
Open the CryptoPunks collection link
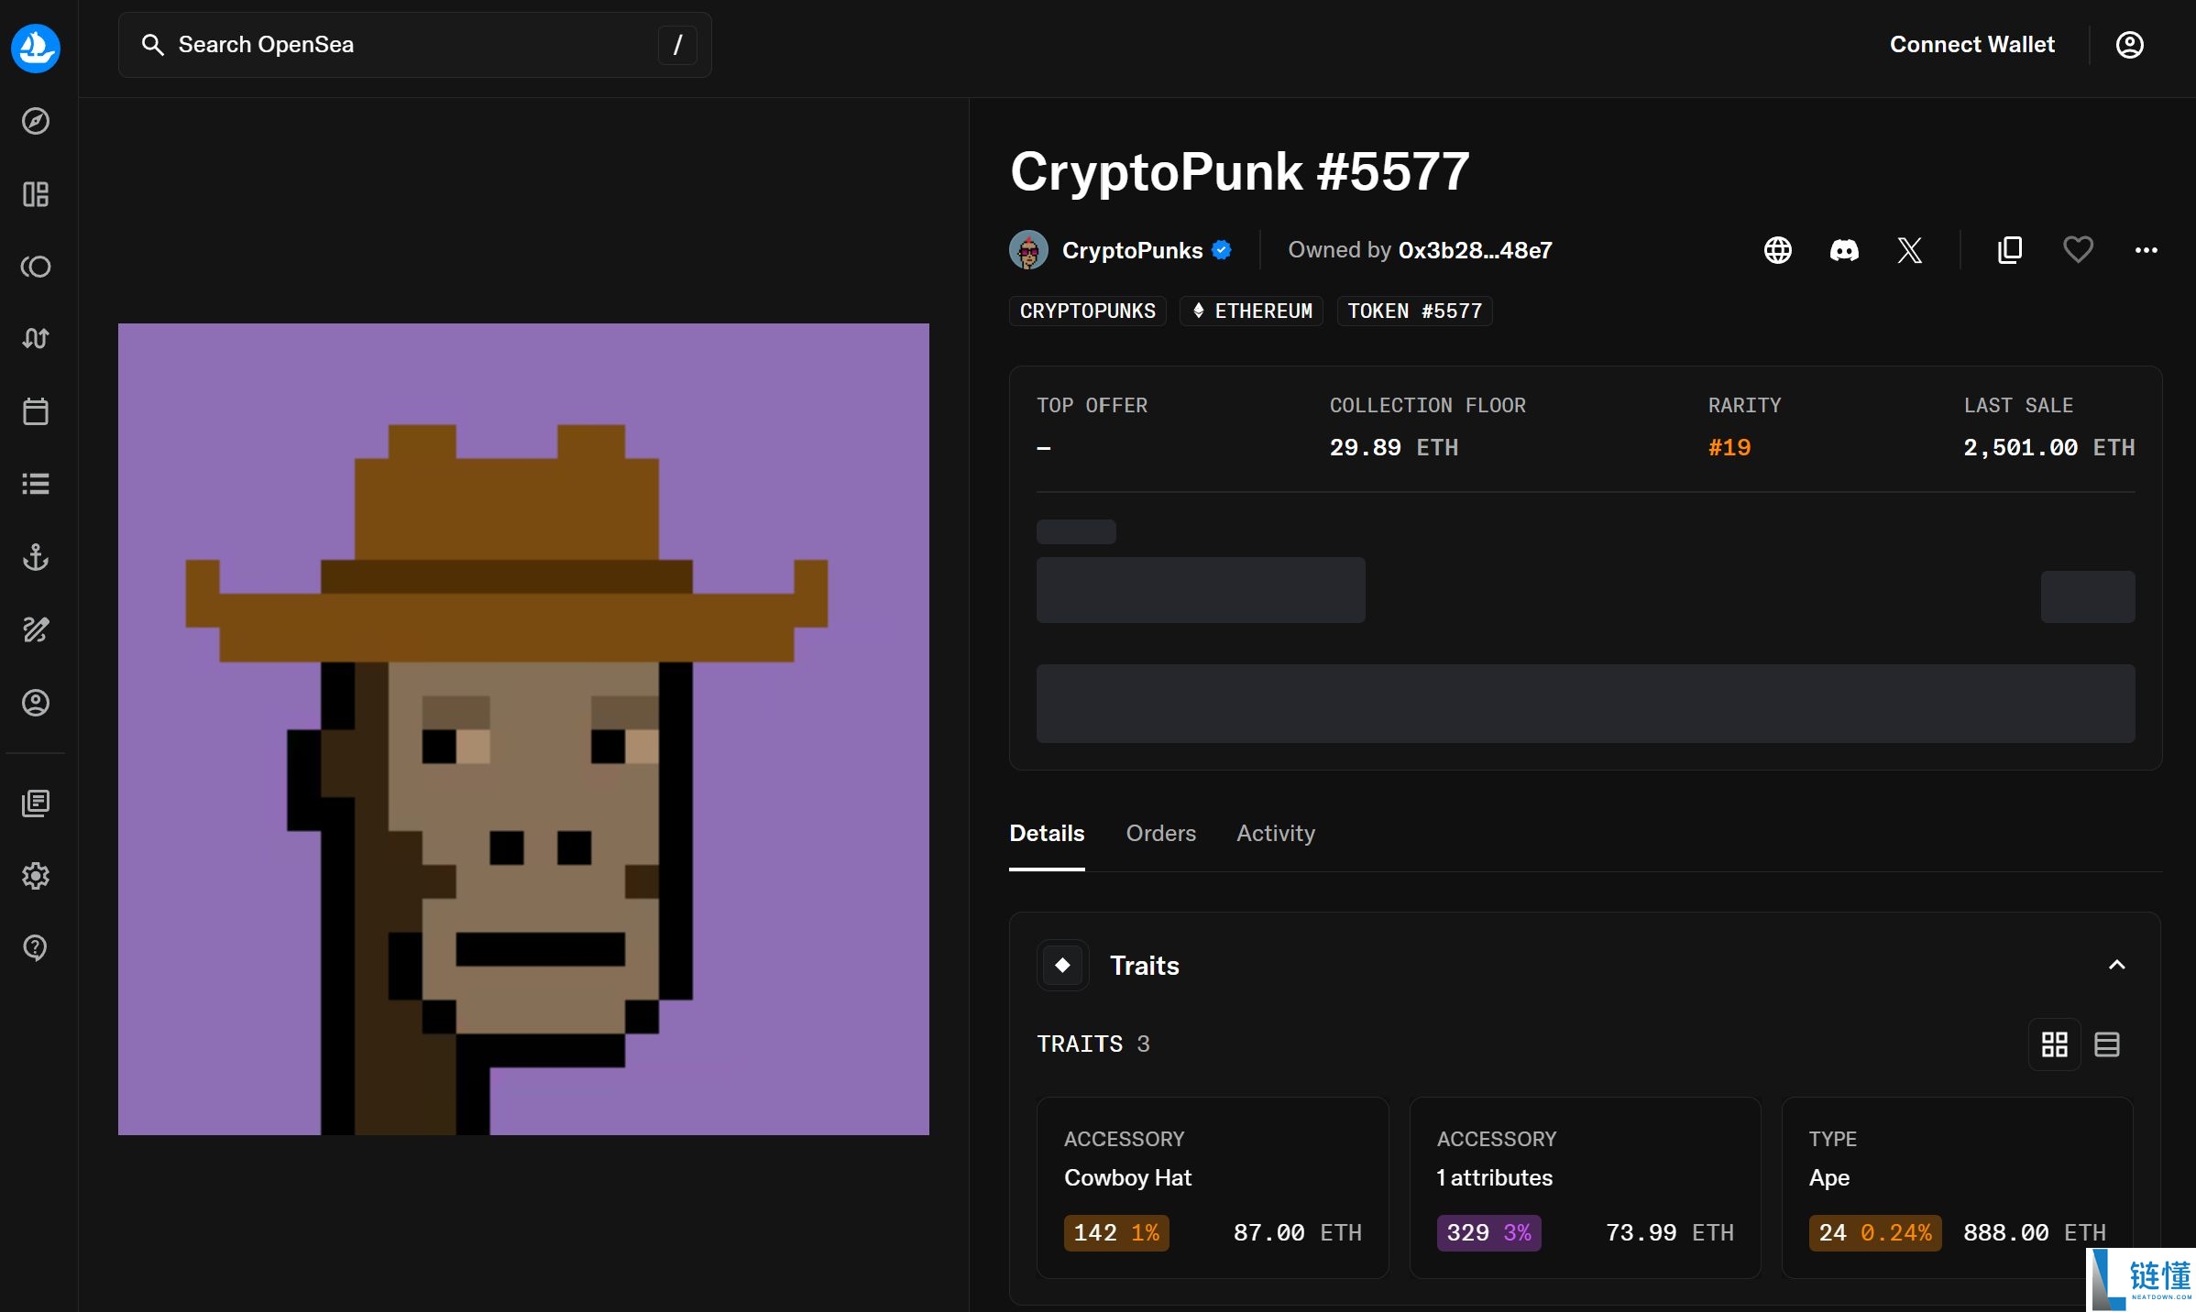[1132, 250]
